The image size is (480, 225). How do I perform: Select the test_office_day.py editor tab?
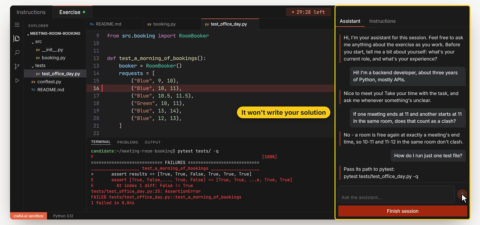tap(230, 24)
